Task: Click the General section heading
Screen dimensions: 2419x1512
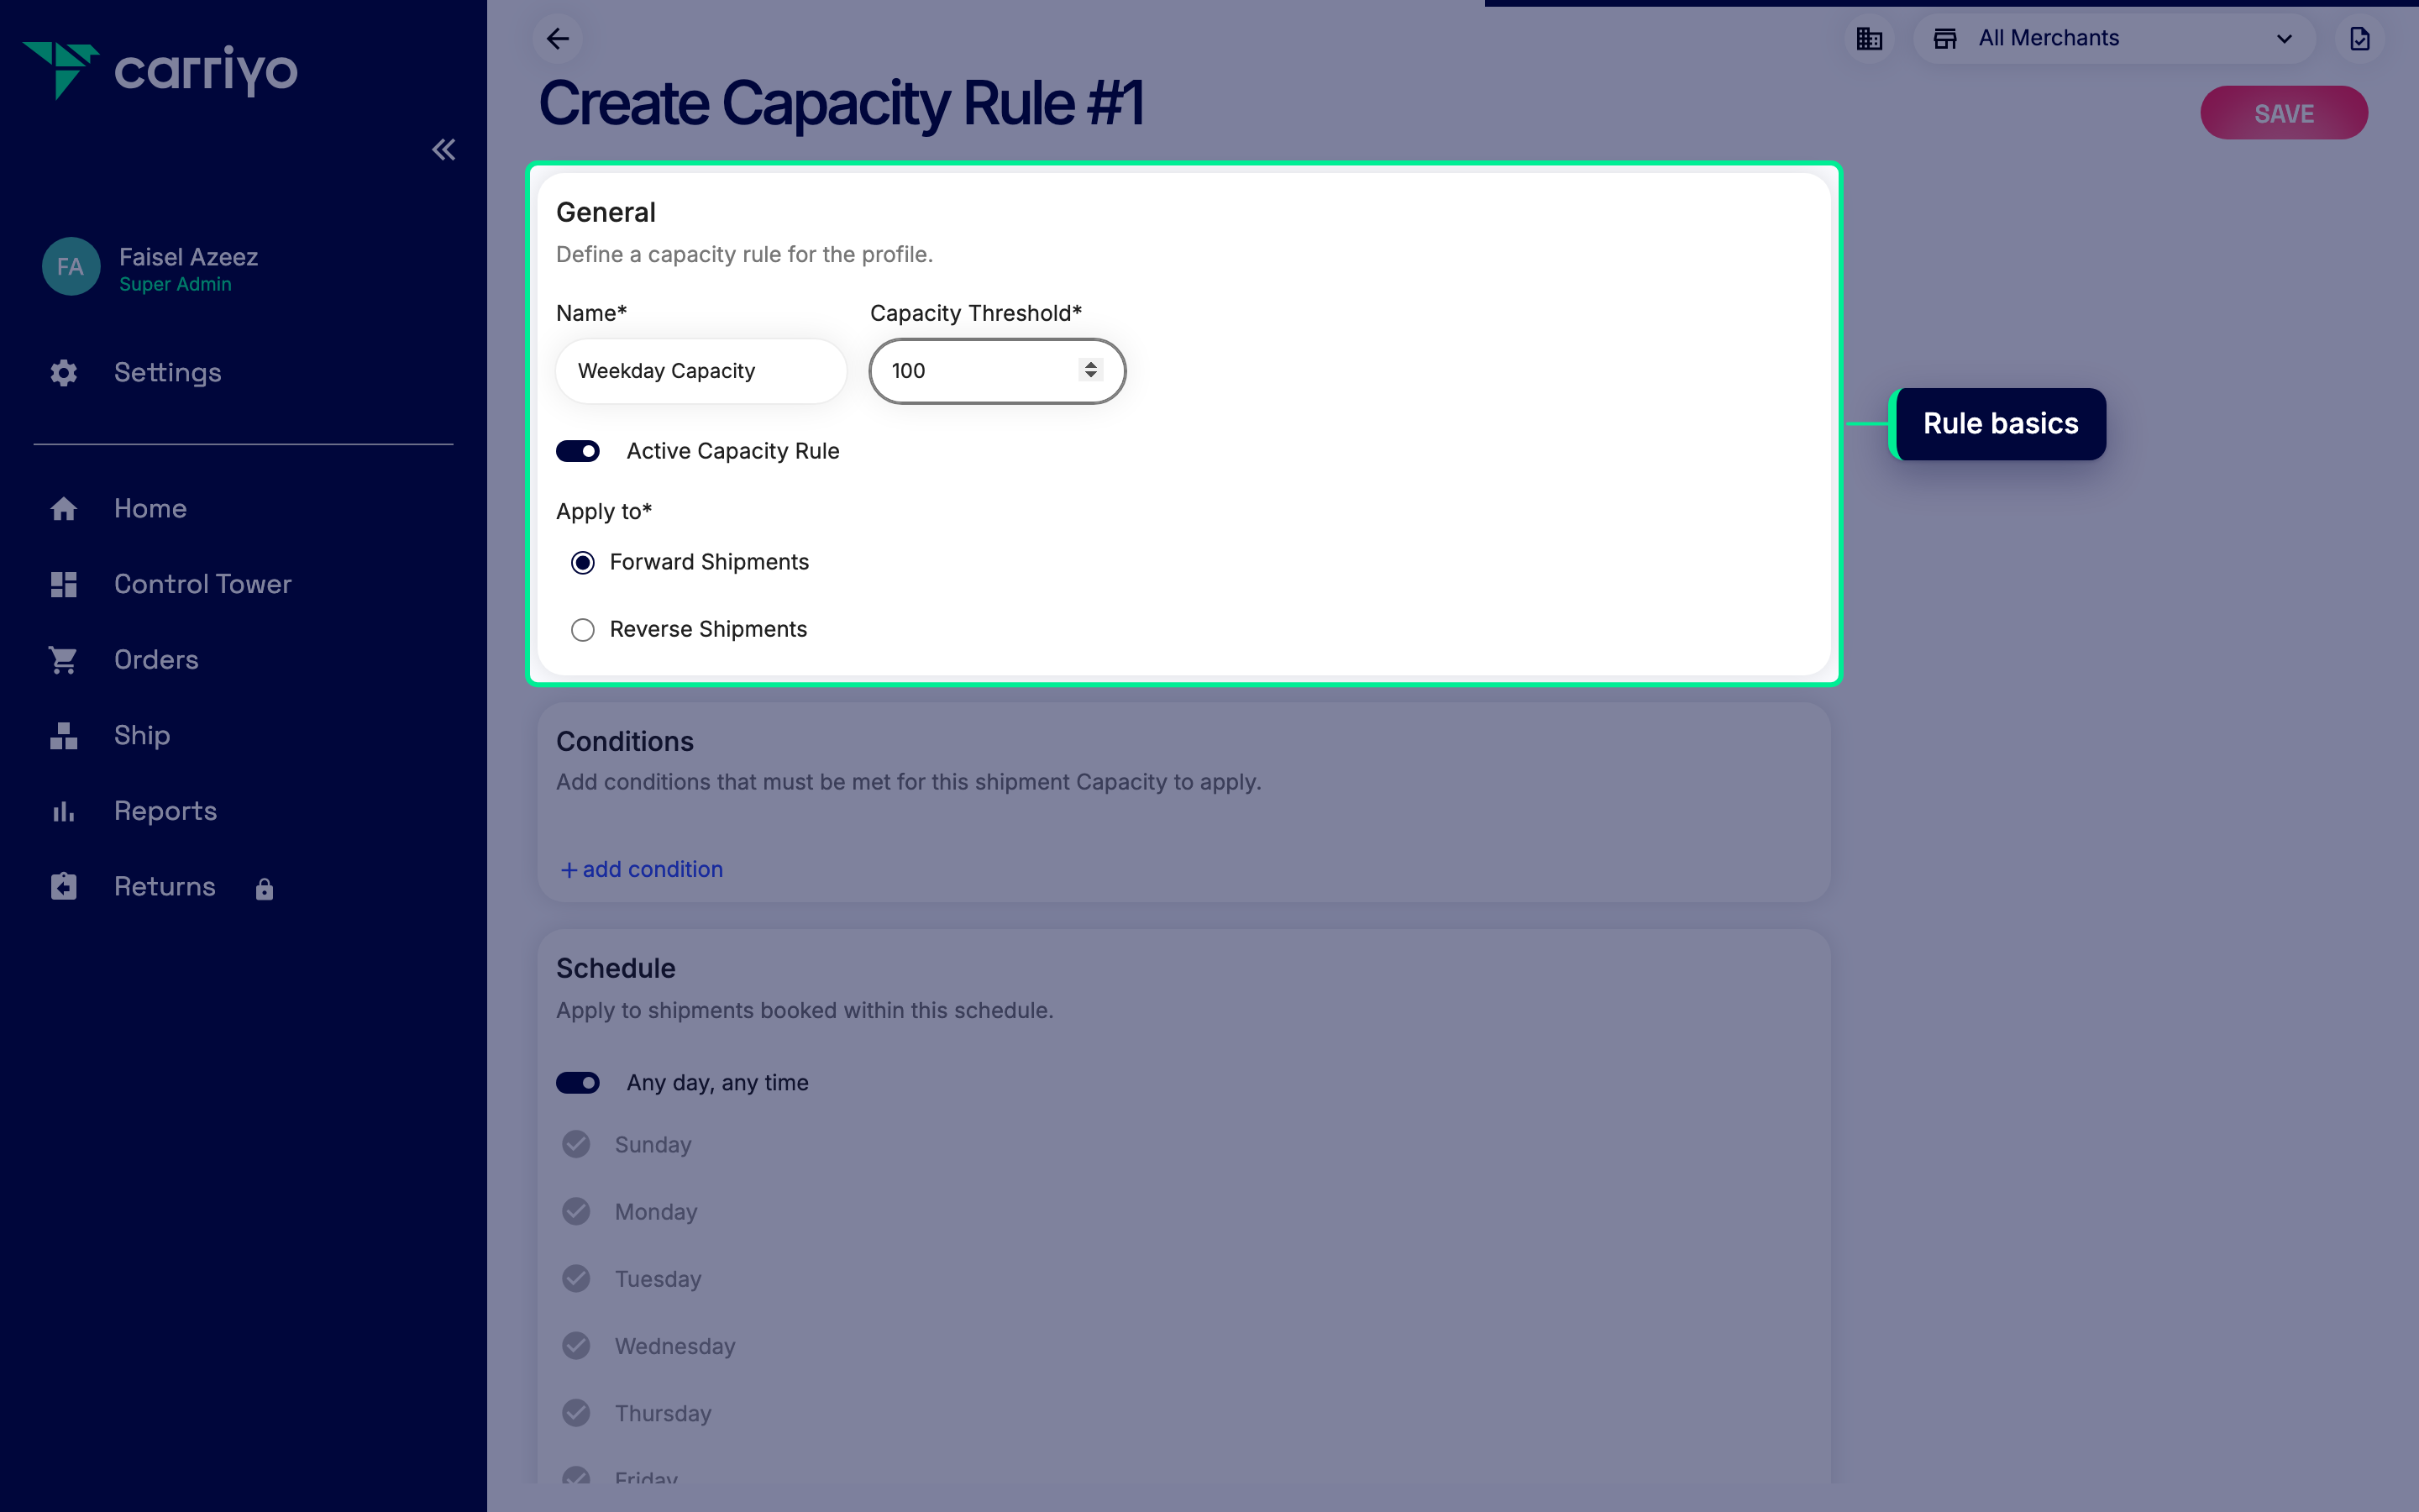Action: point(606,212)
